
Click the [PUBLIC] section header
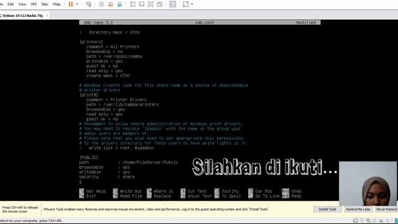89,157
